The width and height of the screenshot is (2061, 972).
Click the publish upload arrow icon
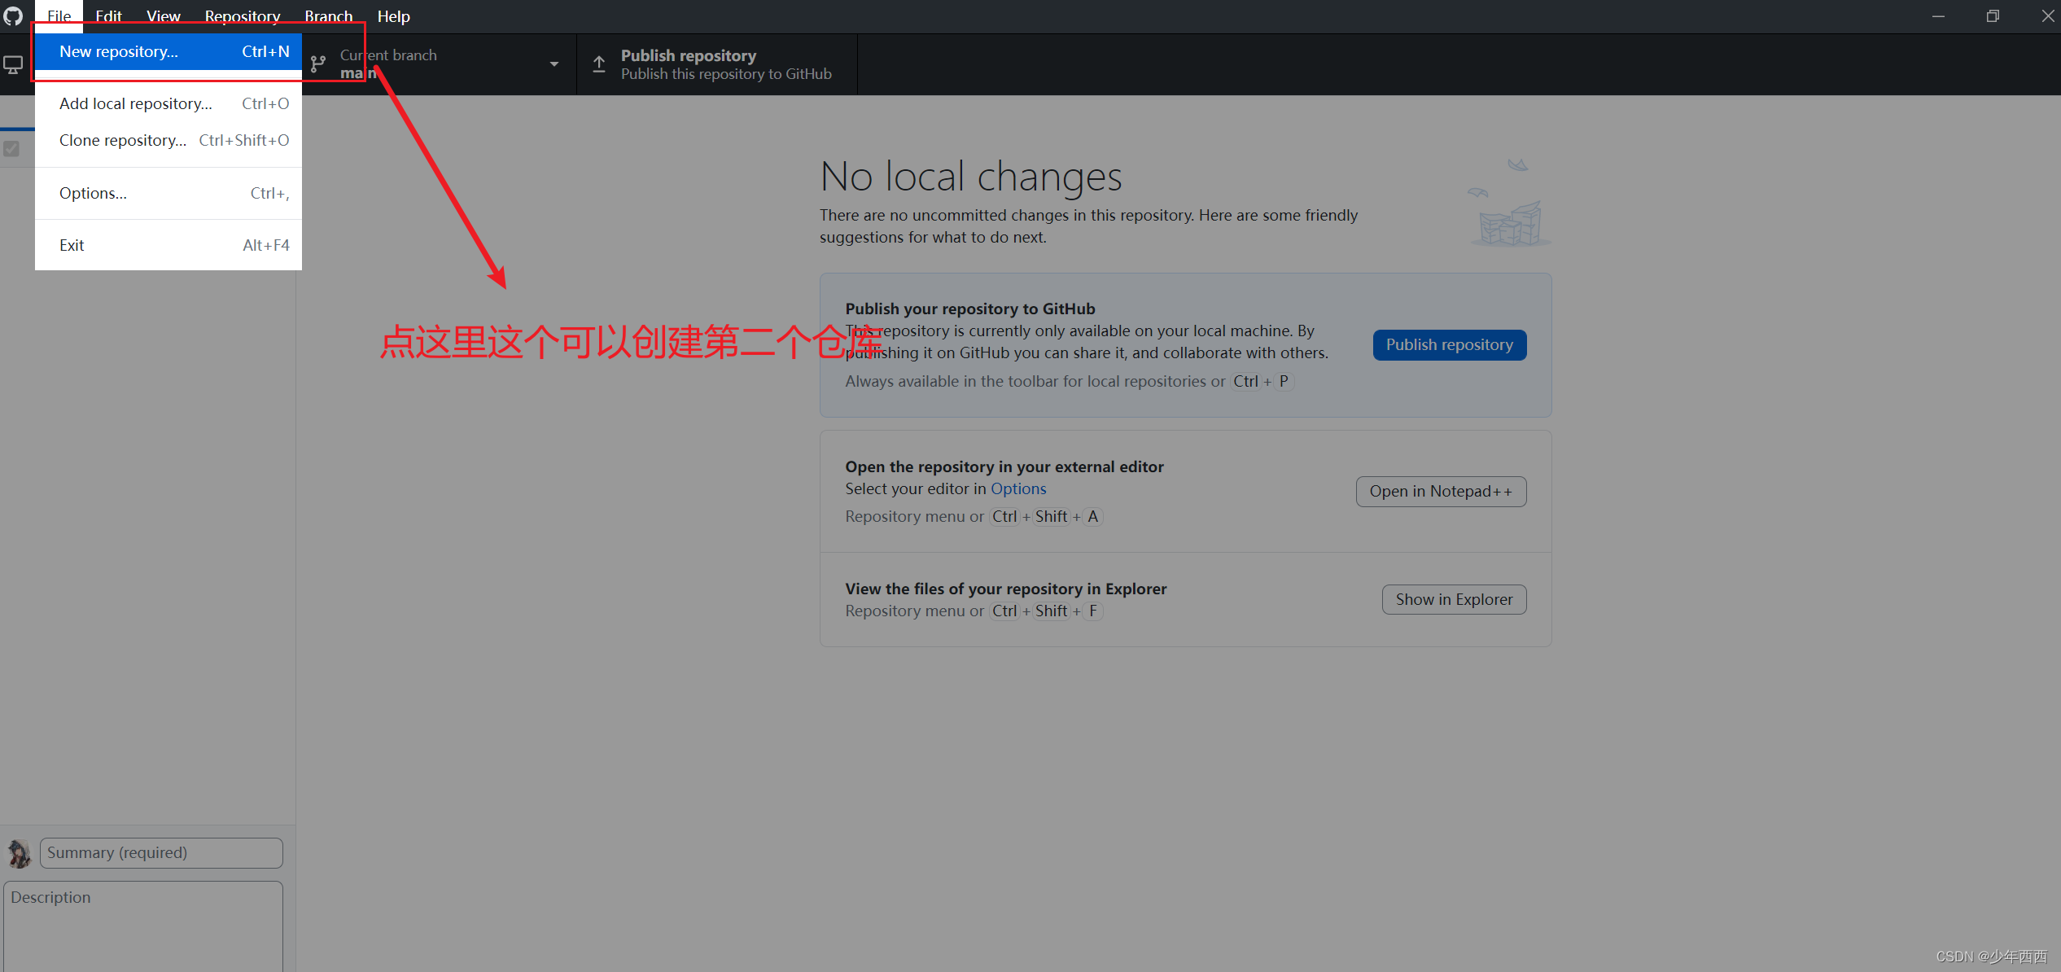(x=599, y=64)
